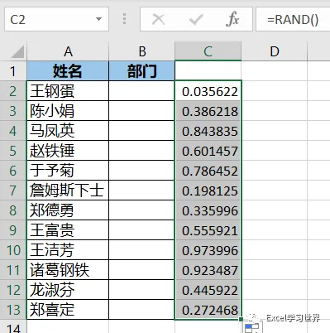Click the formula bar containing =RAND()
This screenshot has width=330, height=333.
click(293, 19)
